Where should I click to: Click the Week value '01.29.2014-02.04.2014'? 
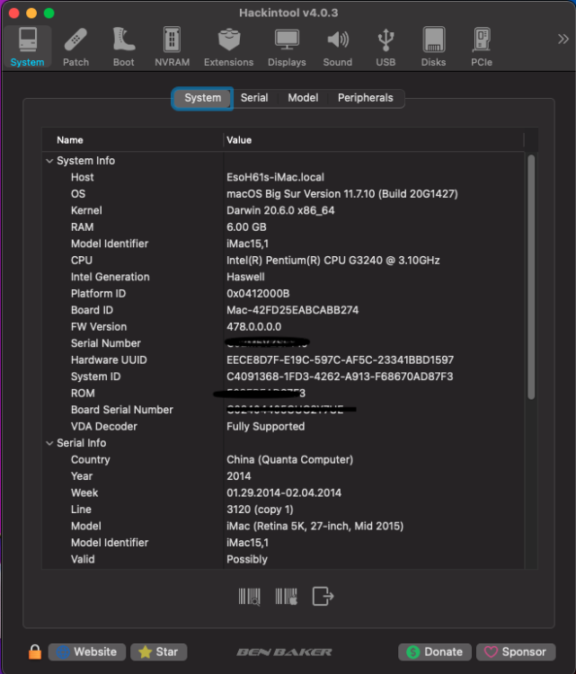(284, 493)
